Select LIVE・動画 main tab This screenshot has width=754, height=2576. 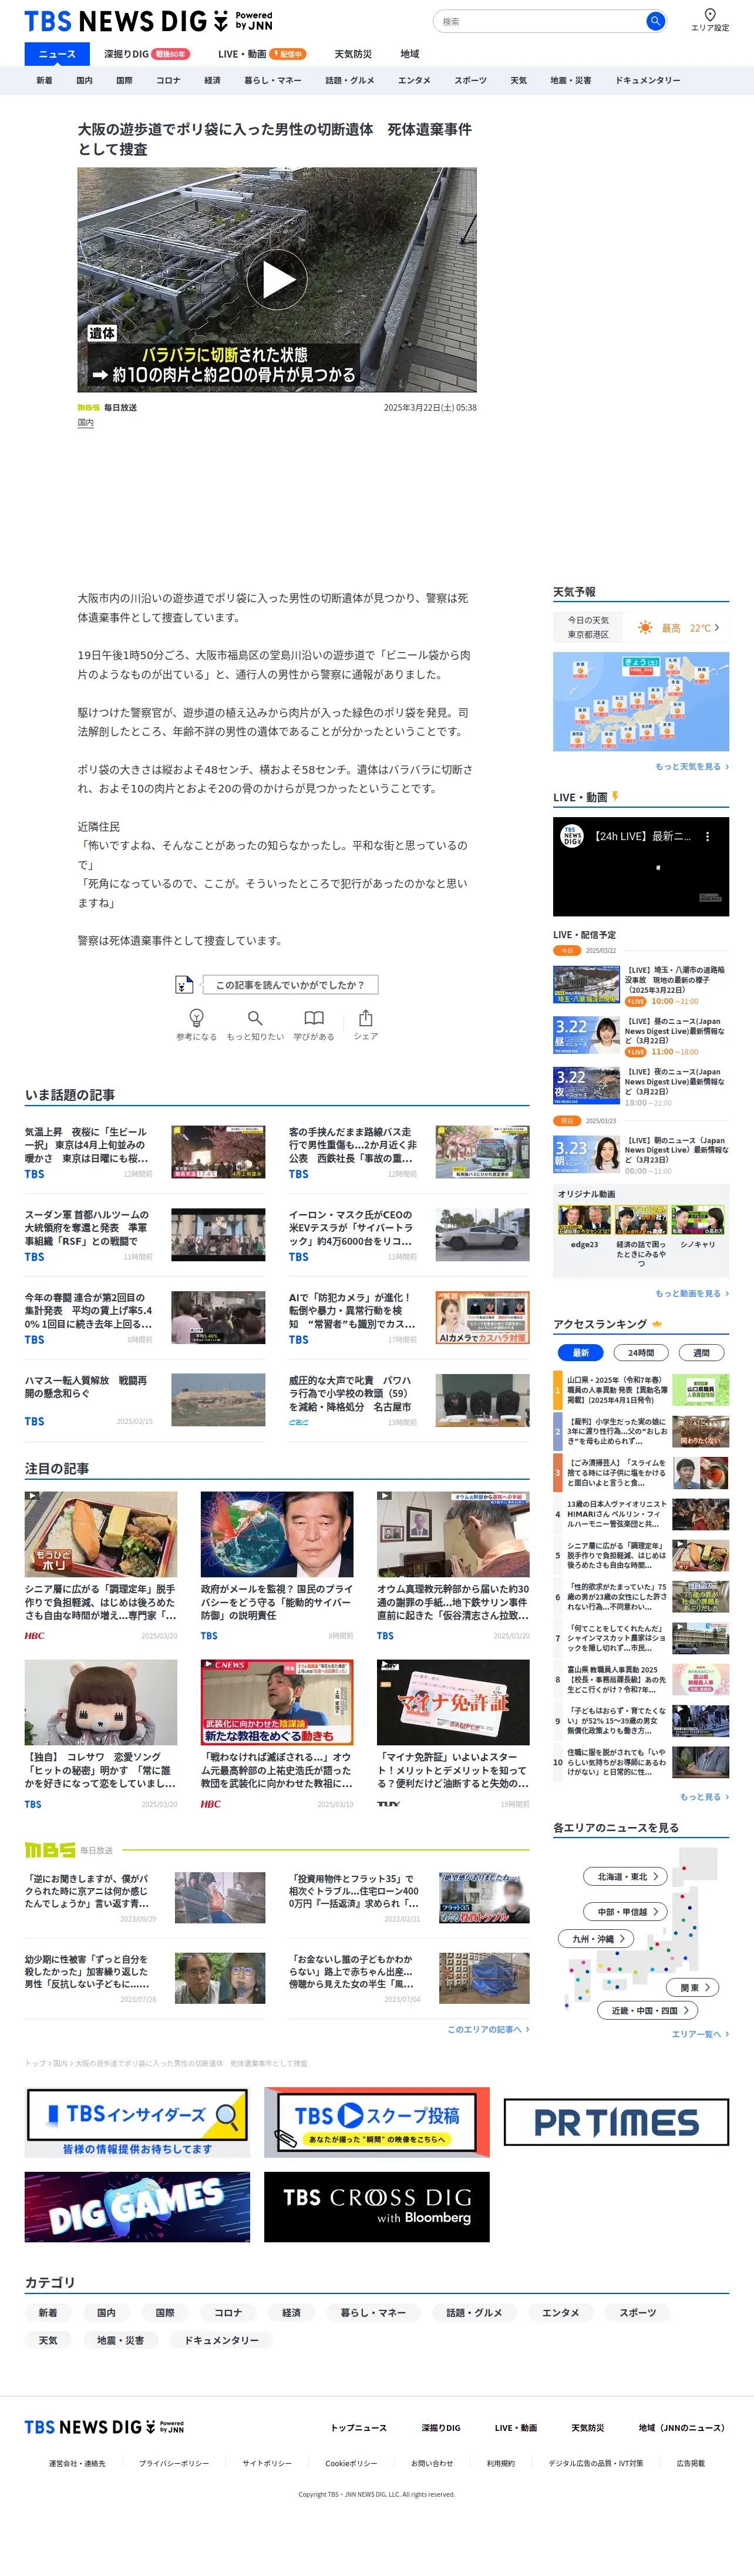coord(261,54)
